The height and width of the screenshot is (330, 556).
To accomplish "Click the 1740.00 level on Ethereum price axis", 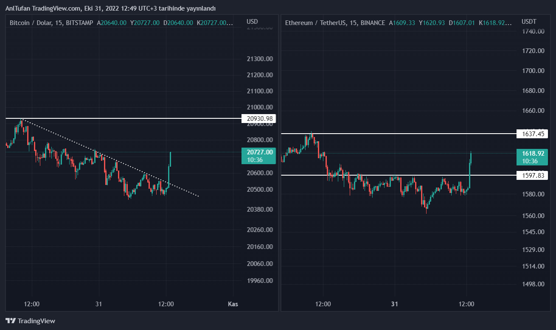I will (534, 31).
